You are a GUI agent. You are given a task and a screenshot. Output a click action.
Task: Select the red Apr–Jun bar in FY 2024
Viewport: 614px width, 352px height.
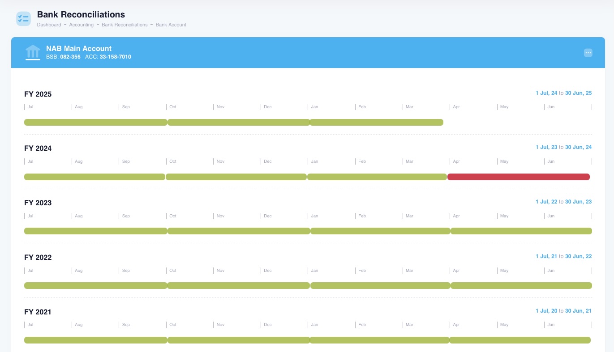tap(519, 177)
